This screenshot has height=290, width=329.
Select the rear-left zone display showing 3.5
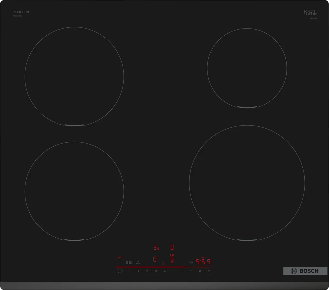click(156, 248)
